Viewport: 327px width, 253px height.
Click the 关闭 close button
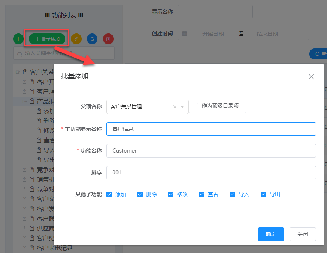click(303, 234)
